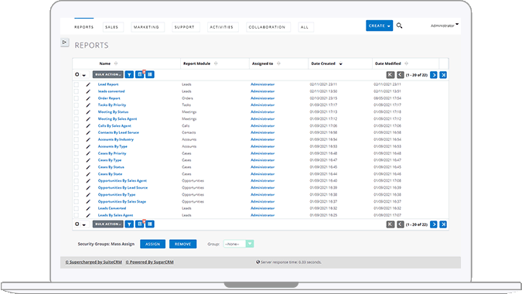Go to first page in top pagination
Image resolution: width=522 pixels, height=294 pixels.
click(x=391, y=75)
